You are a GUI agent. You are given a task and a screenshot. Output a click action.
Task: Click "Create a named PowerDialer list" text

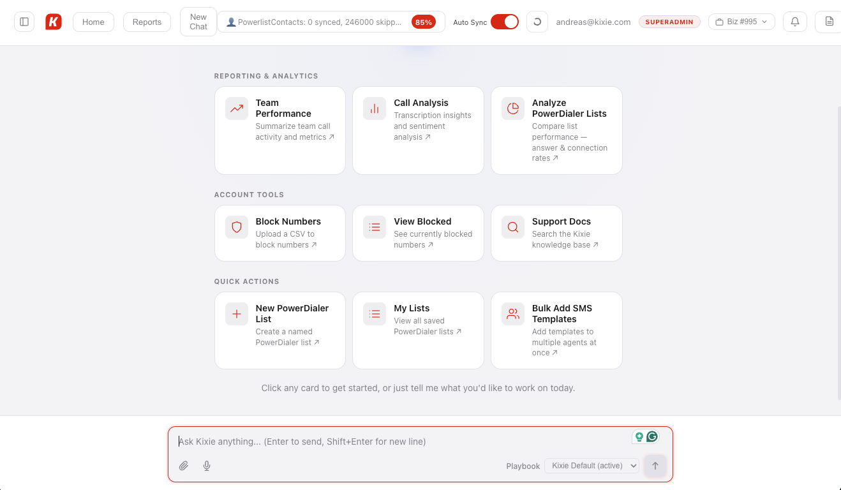click(288, 337)
